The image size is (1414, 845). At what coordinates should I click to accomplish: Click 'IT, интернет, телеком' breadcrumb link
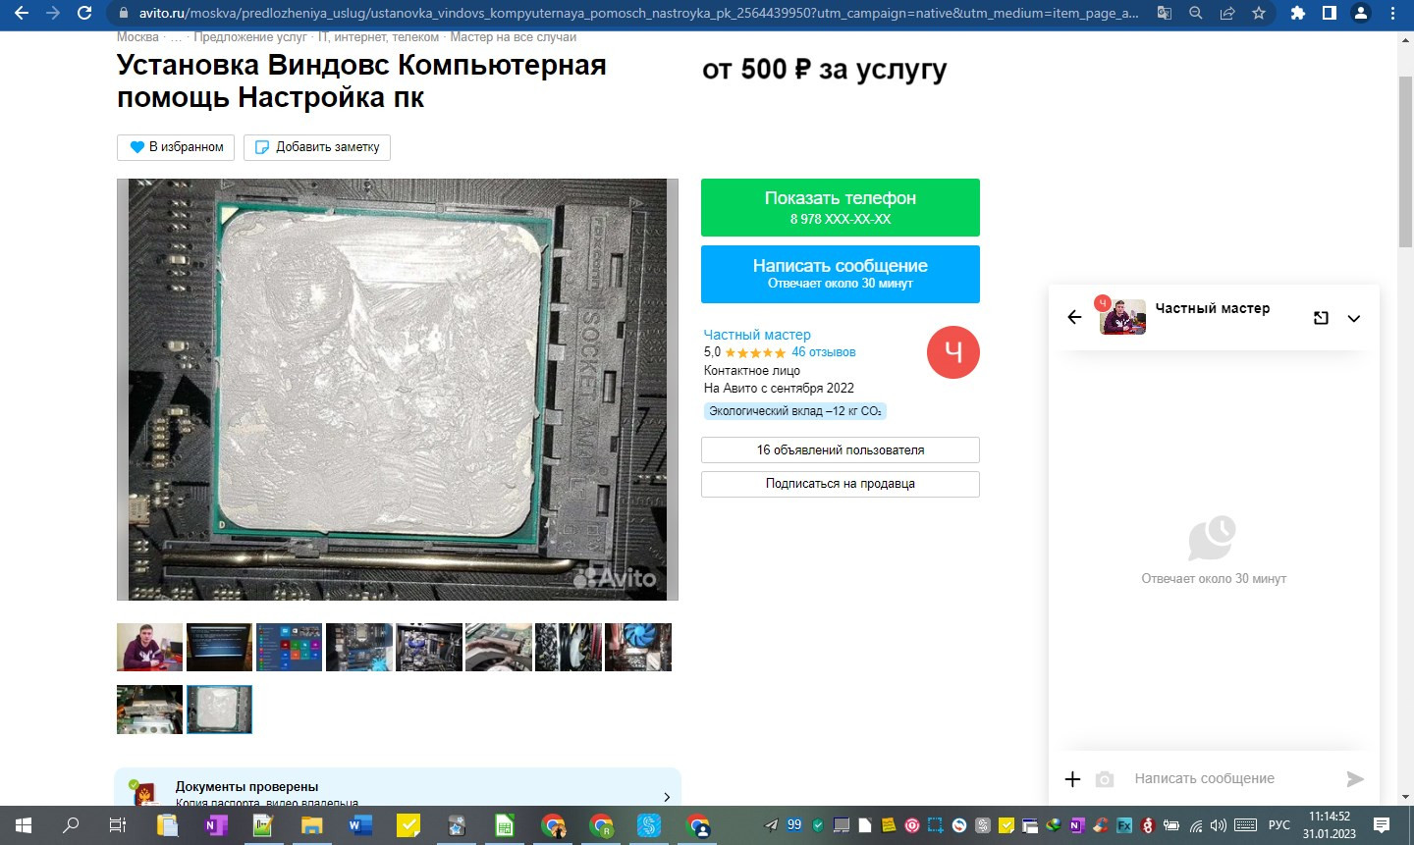click(x=378, y=37)
